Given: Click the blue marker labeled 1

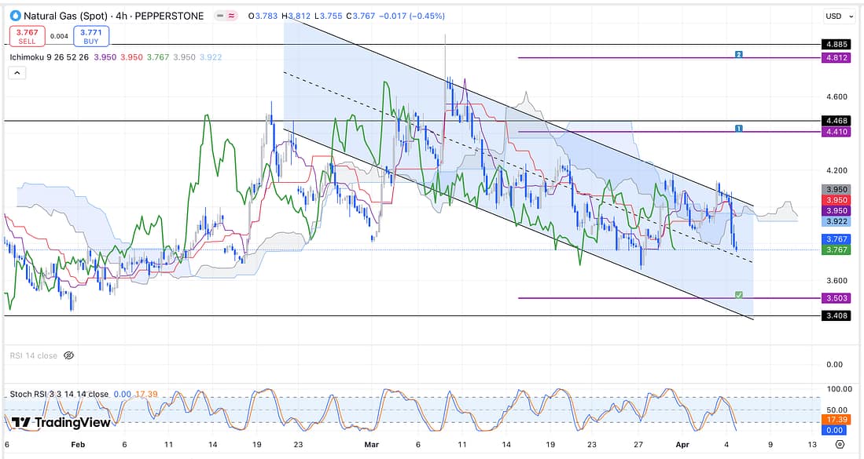Looking at the screenshot, I should (x=739, y=128).
